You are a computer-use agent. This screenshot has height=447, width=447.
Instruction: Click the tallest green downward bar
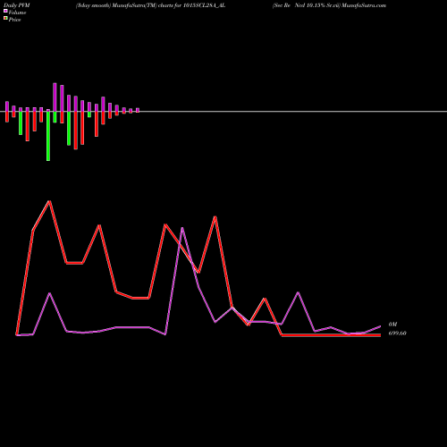tap(48, 136)
